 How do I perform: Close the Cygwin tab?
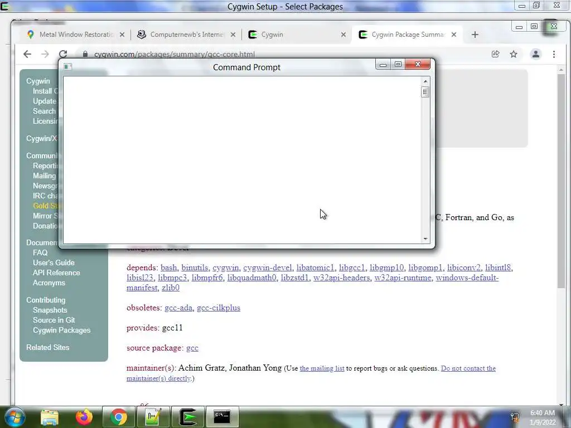(343, 35)
